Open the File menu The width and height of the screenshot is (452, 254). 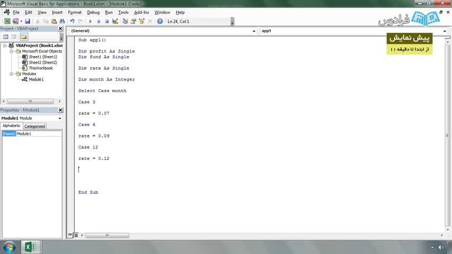[16, 12]
